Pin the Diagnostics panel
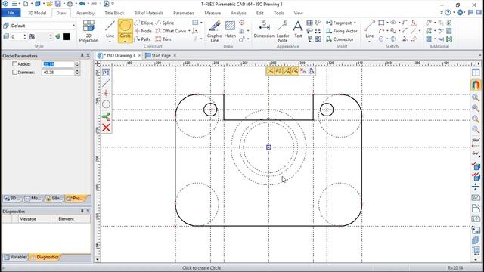 [82, 211]
